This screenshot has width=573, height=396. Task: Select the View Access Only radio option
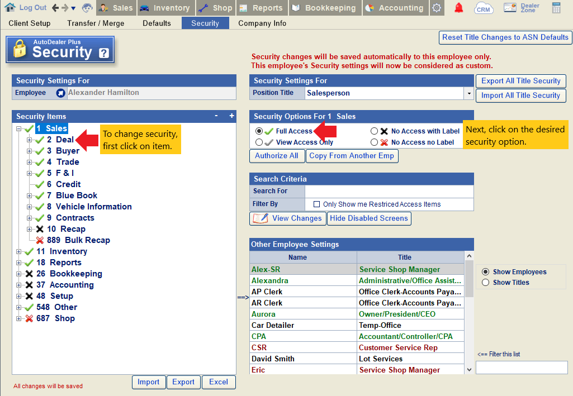tap(259, 142)
